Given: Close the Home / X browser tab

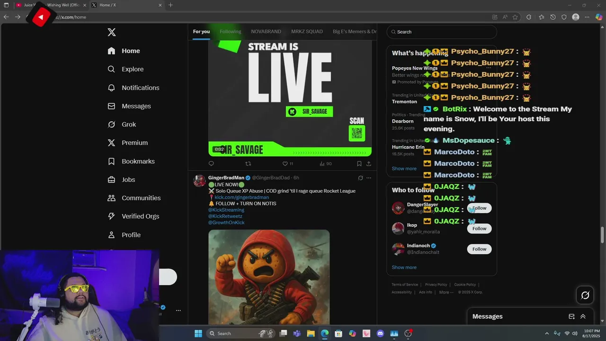Looking at the screenshot, I should (160, 5).
